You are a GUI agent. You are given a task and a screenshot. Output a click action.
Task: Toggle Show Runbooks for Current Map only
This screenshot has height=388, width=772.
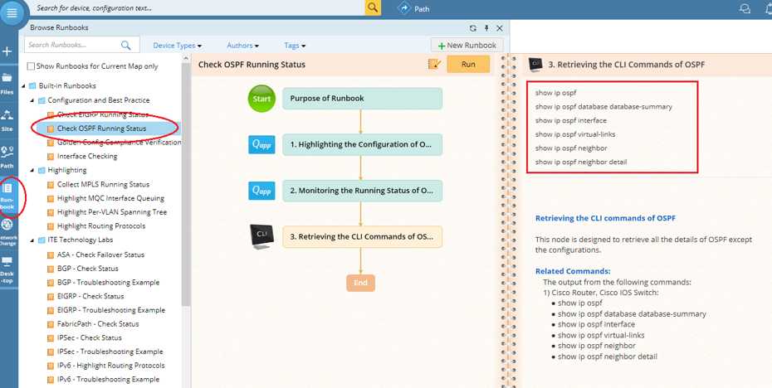tap(31, 65)
